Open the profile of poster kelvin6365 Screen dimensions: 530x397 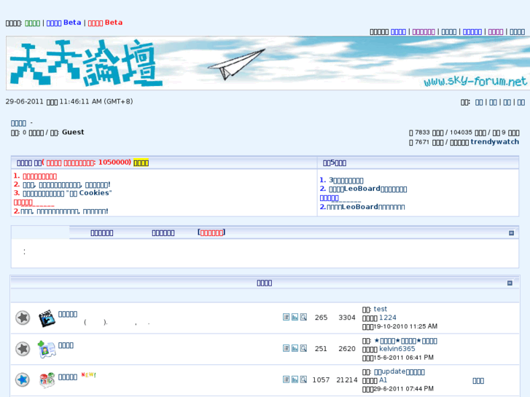pos(397,349)
